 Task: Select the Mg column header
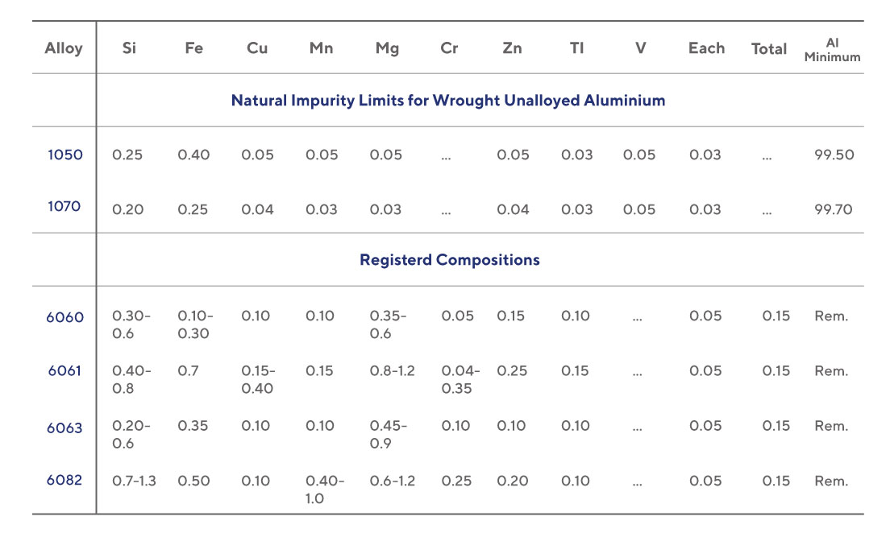pos(387,48)
